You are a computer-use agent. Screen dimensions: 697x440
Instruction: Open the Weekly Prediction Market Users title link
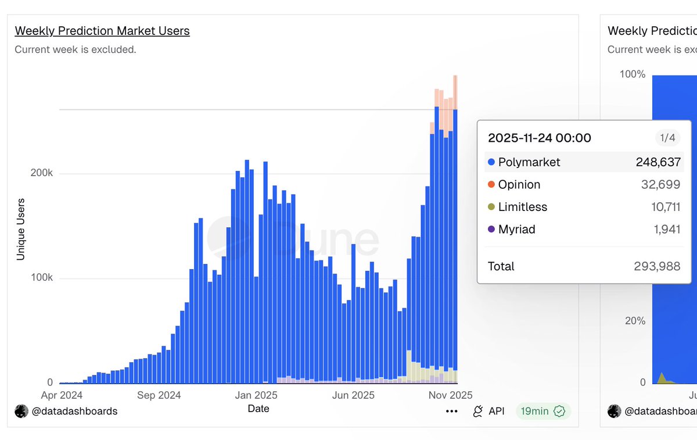(x=102, y=31)
